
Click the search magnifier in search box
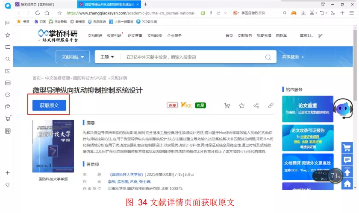click(268, 57)
